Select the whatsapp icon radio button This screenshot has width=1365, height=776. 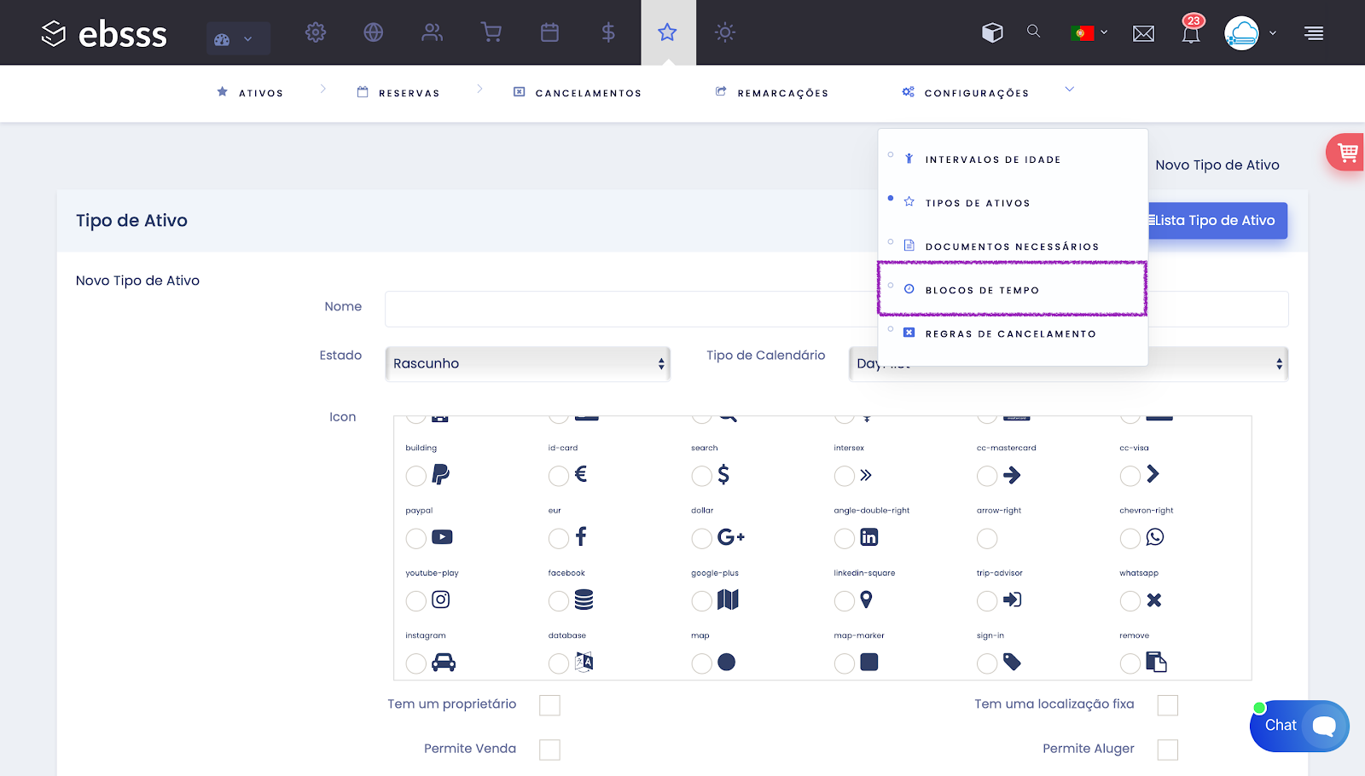(x=1130, y=539)
